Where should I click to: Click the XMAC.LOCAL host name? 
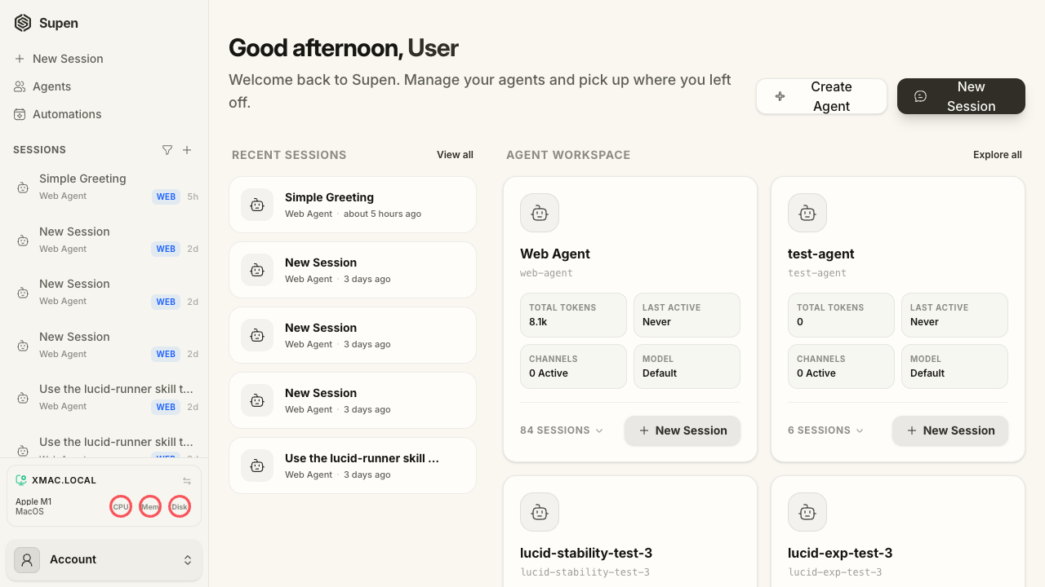pos(64,481)
